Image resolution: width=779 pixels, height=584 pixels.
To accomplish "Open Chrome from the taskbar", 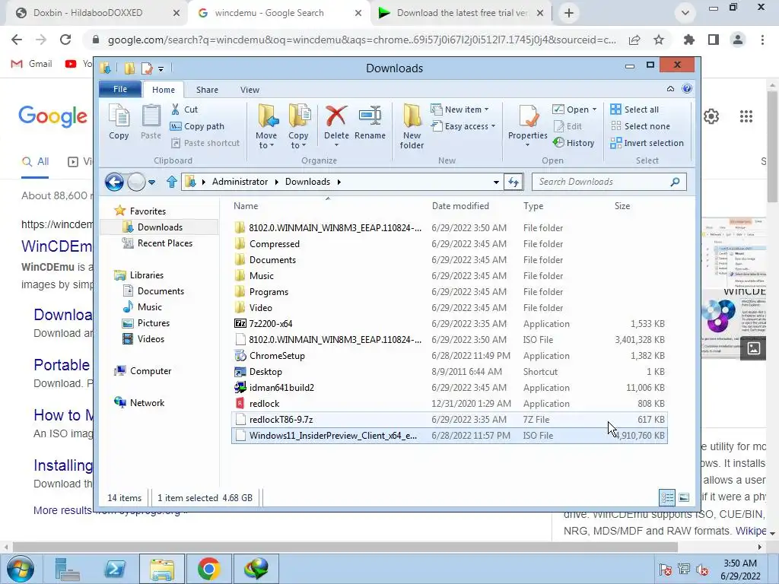I will pyautogui.click(x=208, y=569).
